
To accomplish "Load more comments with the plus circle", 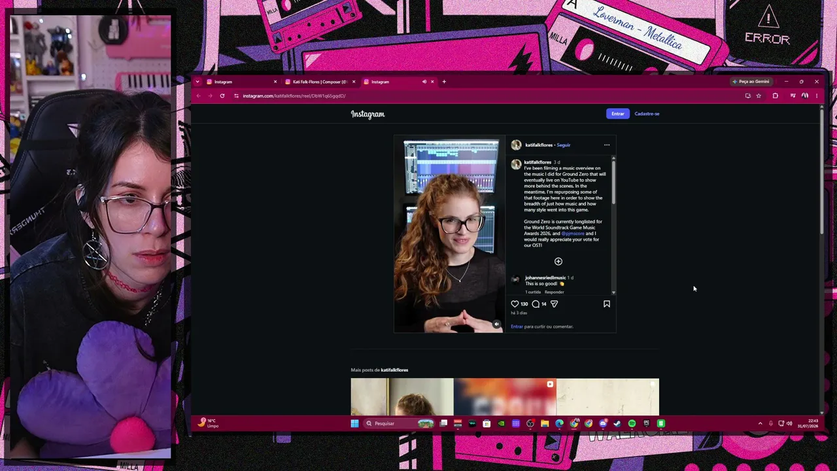I will 558,262.
